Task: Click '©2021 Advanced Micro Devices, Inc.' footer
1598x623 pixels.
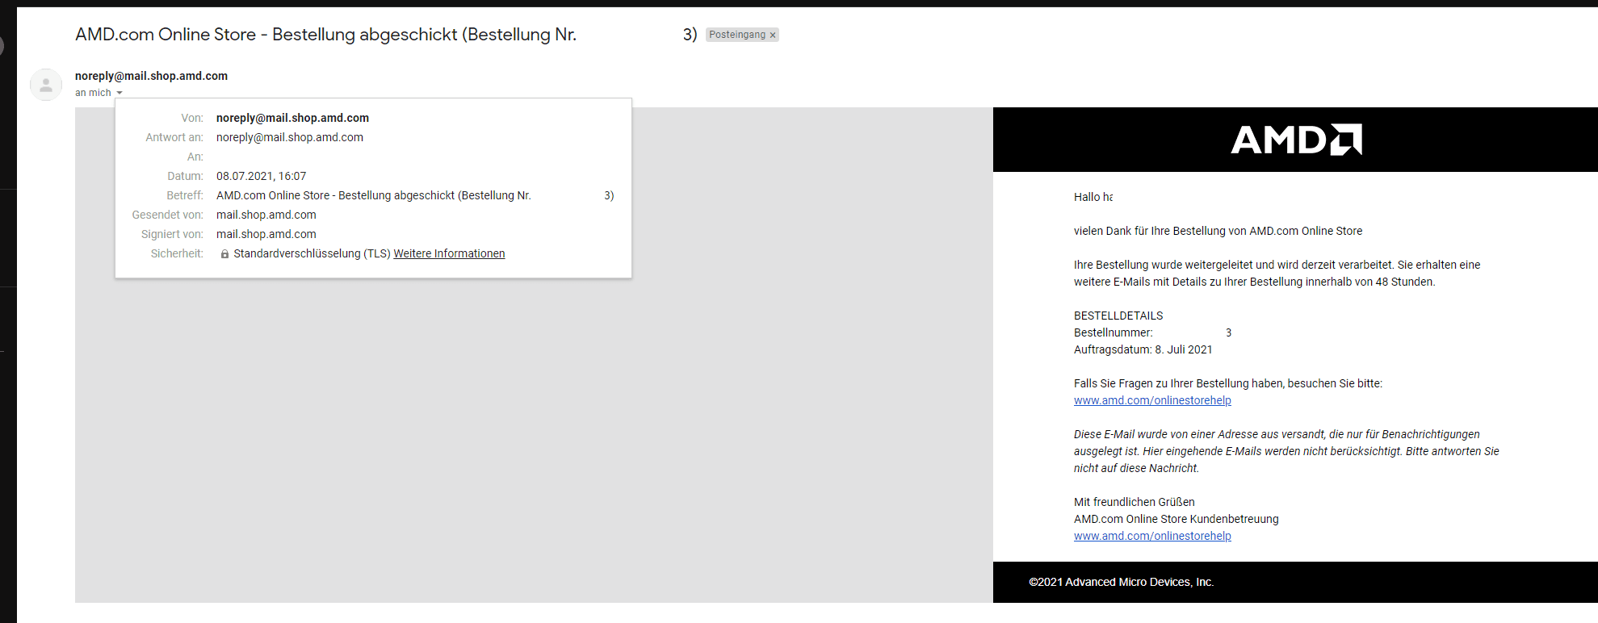Action: 1122,582
